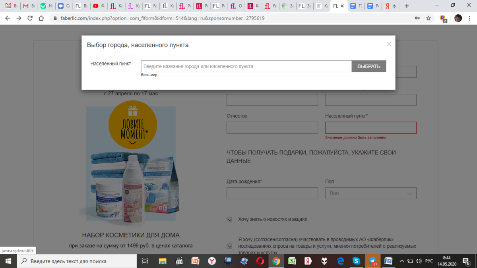Open the Chrome three-dot menu
Image resolution: width=477 pixels, height=268 pixels.
[470, 18]
